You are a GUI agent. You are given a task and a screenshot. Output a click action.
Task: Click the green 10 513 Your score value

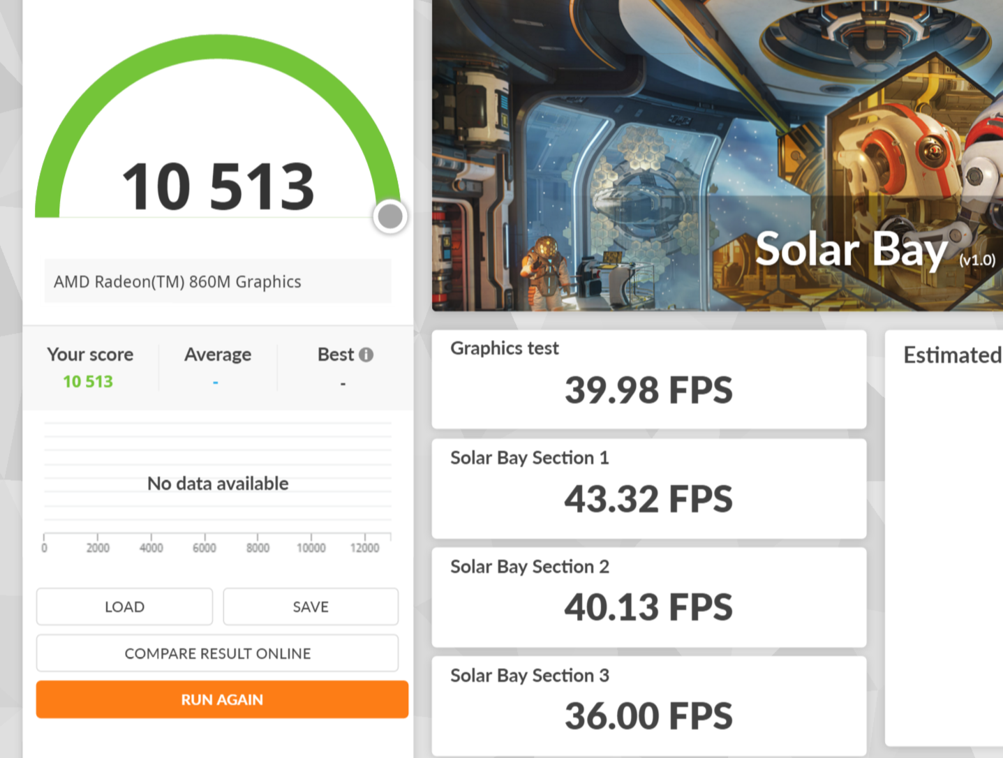point(88,382)
